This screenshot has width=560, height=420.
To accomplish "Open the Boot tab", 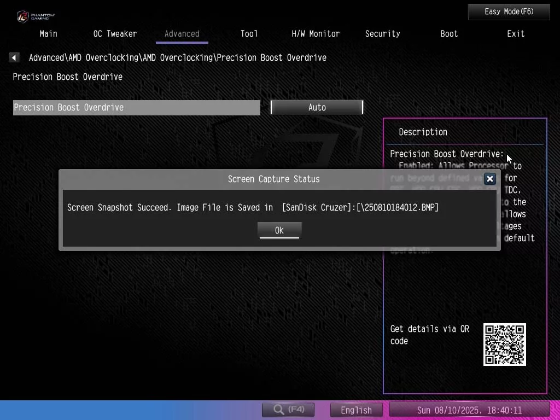I will (449, 34).
